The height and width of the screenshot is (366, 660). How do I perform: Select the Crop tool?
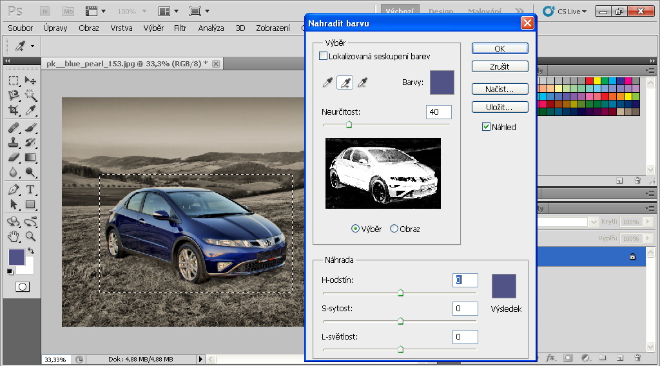point(14,110)
